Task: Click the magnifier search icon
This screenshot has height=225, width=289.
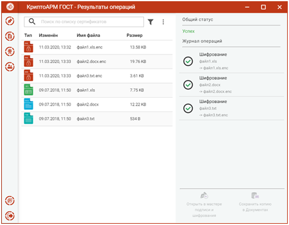Action: tap(32, 21)
